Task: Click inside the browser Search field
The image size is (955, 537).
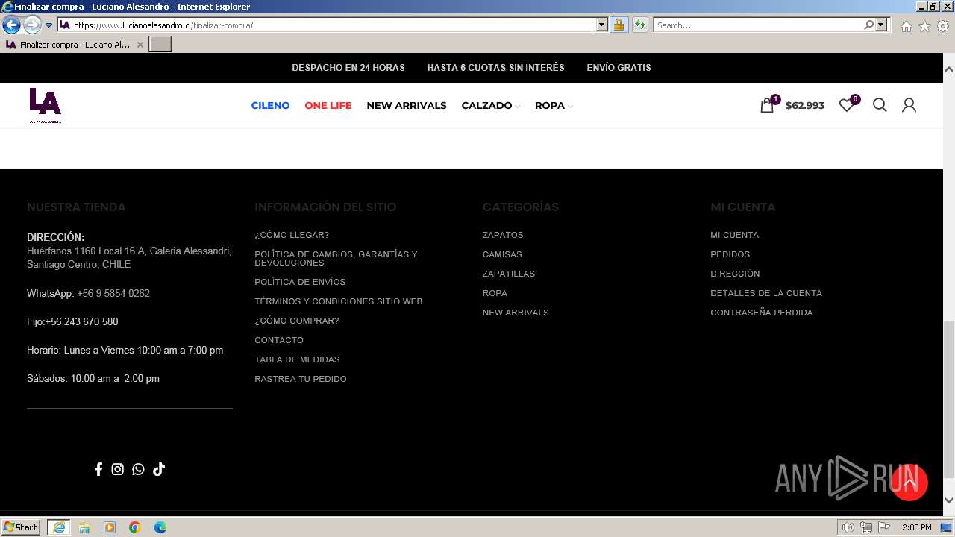Action: (757, 25)
